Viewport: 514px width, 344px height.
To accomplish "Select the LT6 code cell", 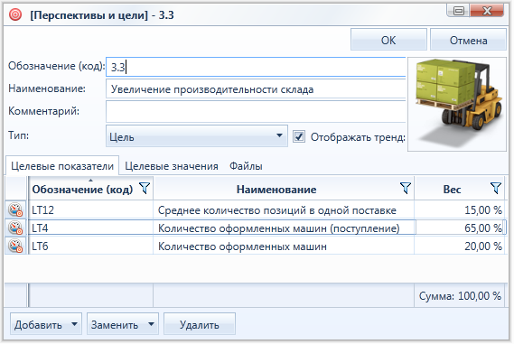I will click(x=91, y=246).
